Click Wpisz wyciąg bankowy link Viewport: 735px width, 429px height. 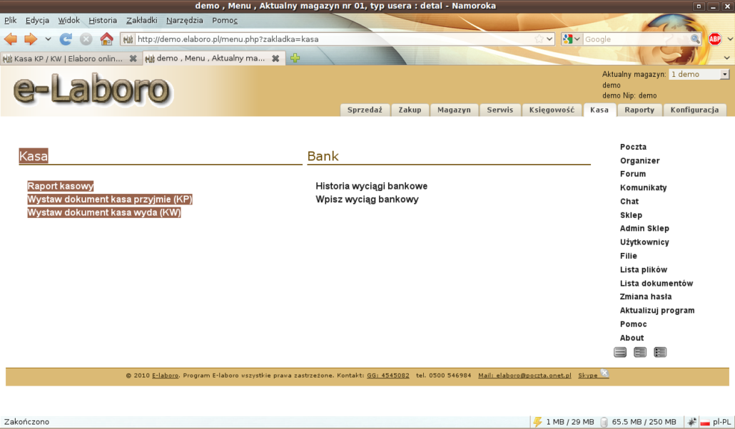(x=367, y=200)
